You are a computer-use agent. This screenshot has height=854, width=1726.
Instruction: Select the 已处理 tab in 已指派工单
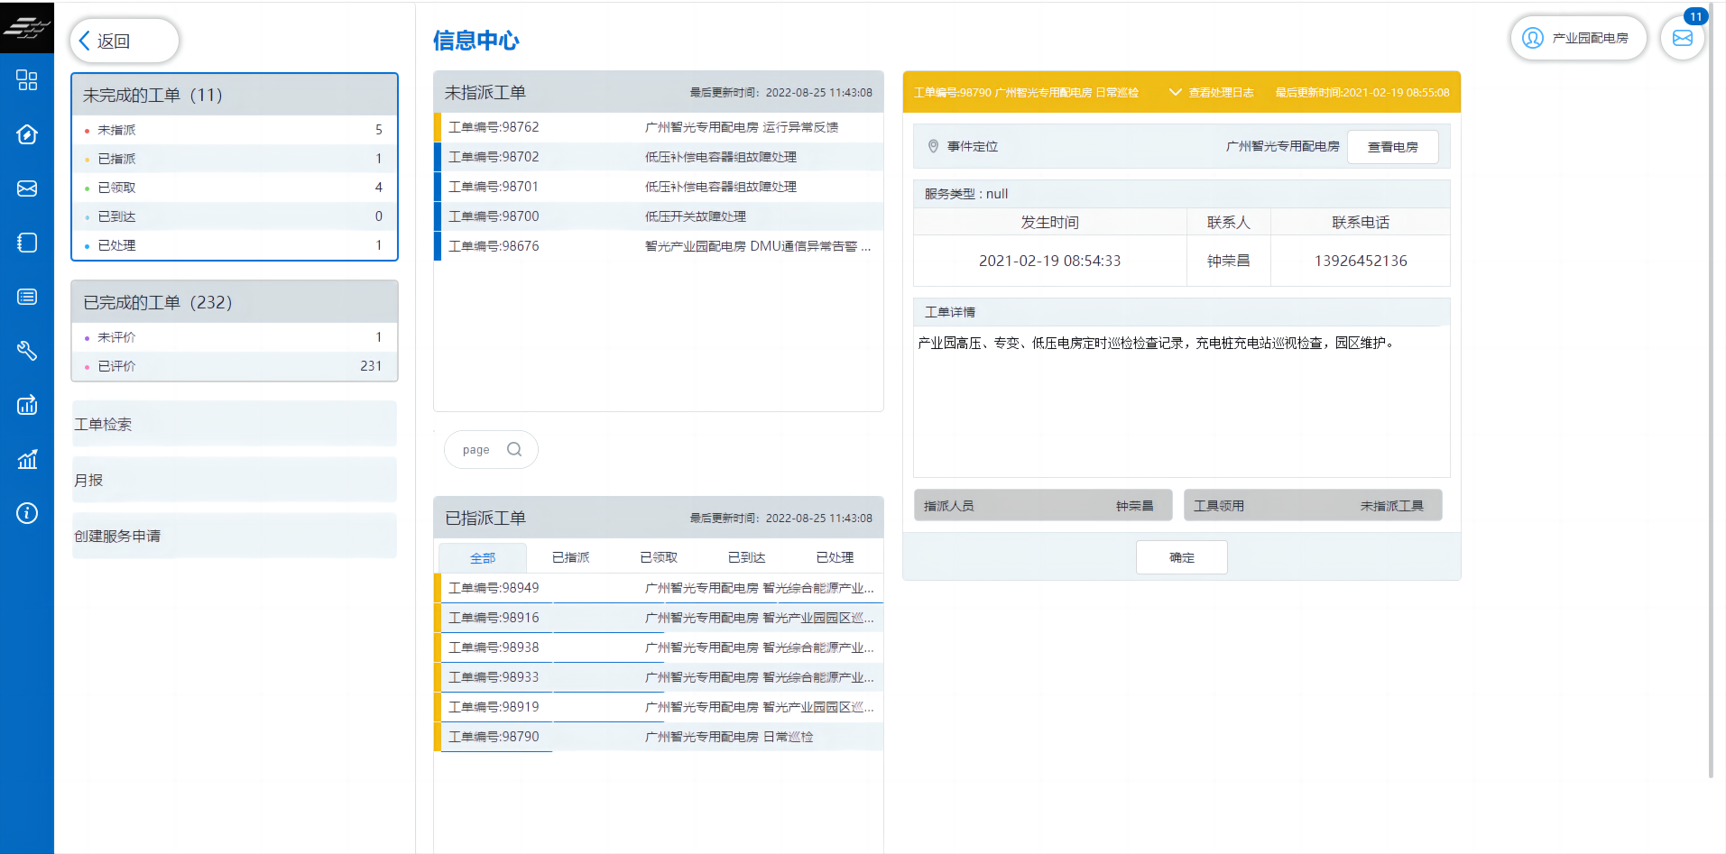[x=835, y=557]
